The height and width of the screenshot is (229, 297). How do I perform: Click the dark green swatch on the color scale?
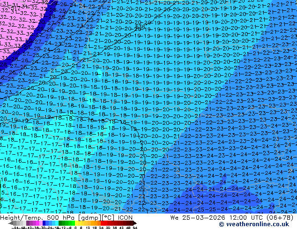pyautogui.click(x=60, y=223)
